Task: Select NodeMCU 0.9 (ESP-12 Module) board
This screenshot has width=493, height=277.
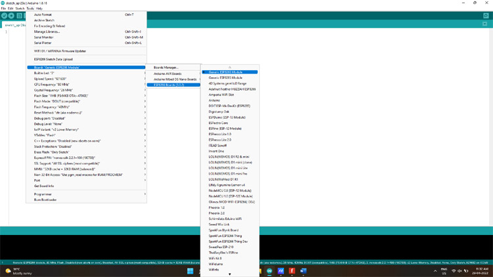Action: point(229,190)
